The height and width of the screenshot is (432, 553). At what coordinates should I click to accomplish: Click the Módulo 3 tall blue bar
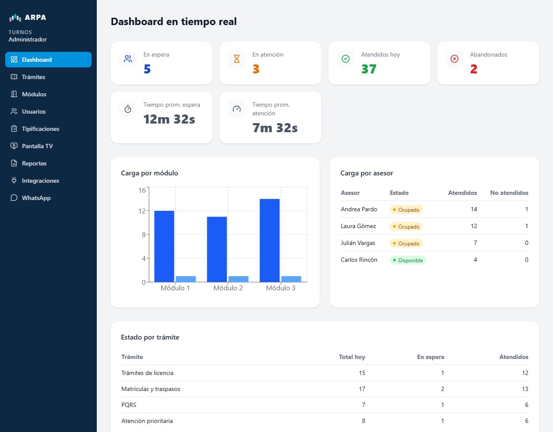270,241
